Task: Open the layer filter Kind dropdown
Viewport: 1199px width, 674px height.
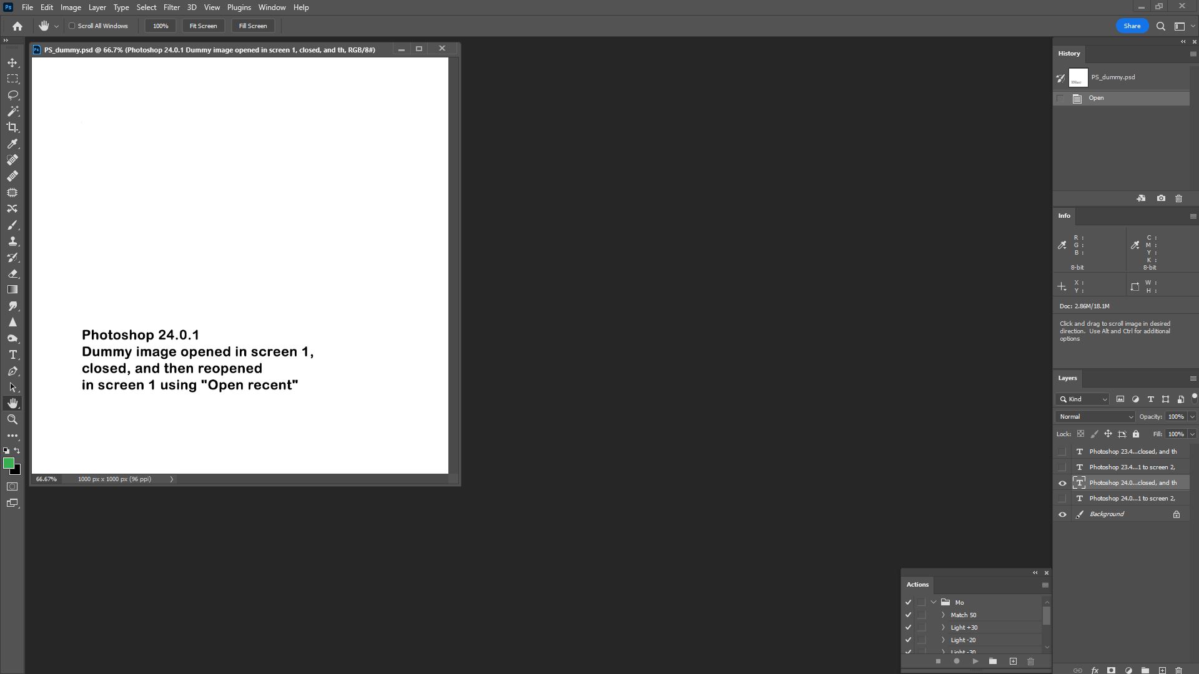Action: tap(1082, 399)
